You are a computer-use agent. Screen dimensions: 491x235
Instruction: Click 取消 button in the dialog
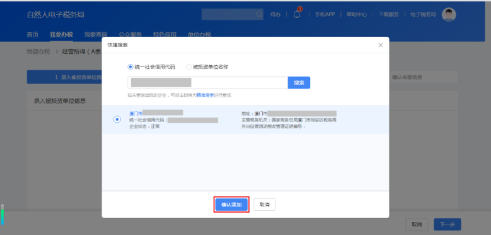coord(264,205)
